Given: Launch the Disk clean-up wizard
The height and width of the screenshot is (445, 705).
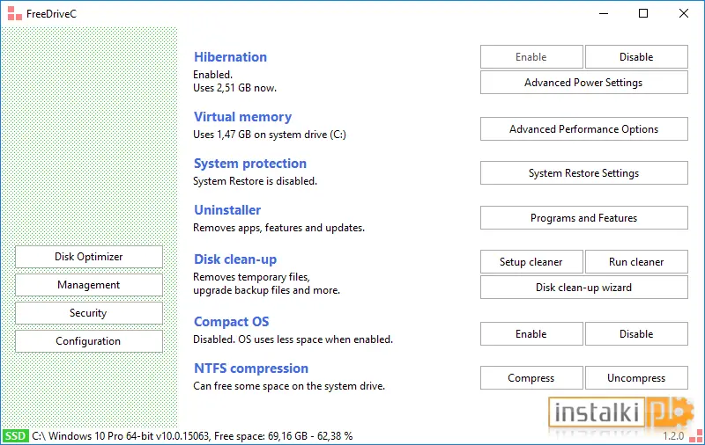Looking at the screenshot, I should 583,288.
